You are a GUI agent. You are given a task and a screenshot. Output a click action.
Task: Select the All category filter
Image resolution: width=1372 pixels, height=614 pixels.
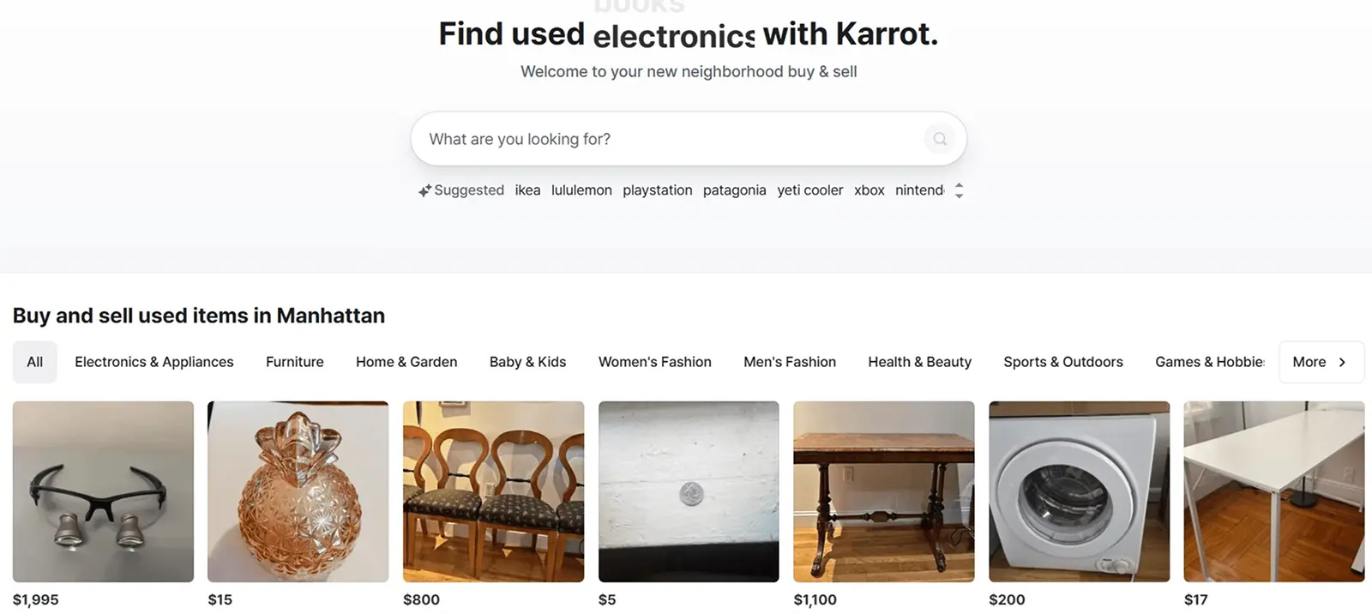[x=34, y=362]
